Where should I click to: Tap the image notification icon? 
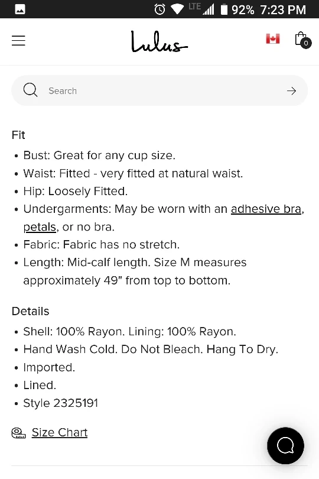(20, 9)
